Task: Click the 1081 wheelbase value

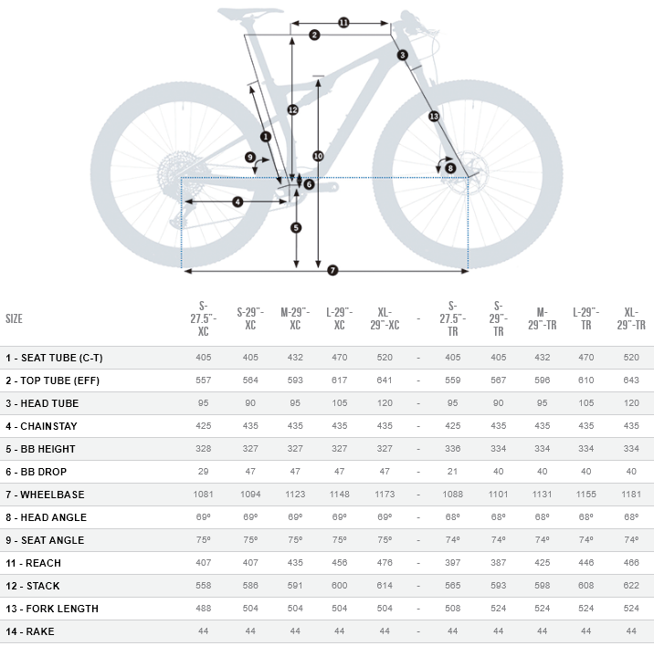Action: pos(204,495)
